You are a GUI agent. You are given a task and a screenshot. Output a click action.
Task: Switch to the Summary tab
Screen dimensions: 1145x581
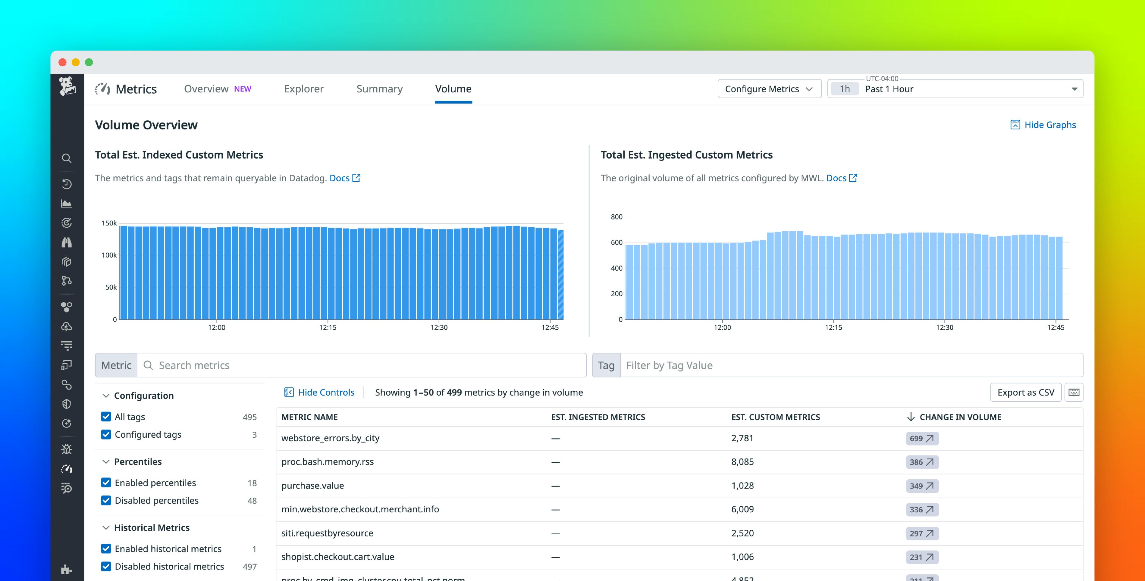[x=380, y=89]
